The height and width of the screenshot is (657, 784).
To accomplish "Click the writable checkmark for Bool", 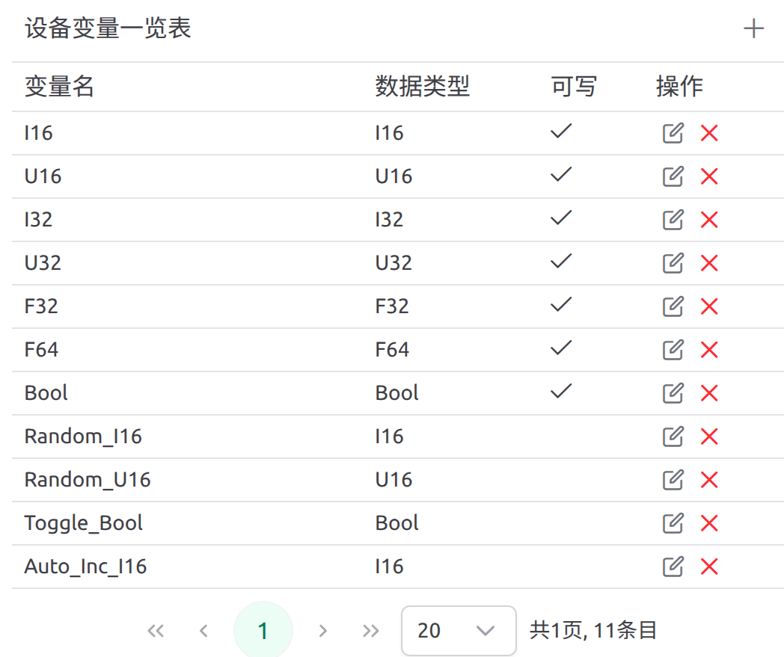I will point(561,391).
